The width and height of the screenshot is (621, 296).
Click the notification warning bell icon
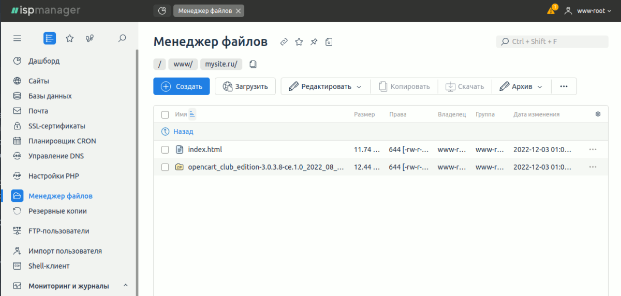(551, 10)
